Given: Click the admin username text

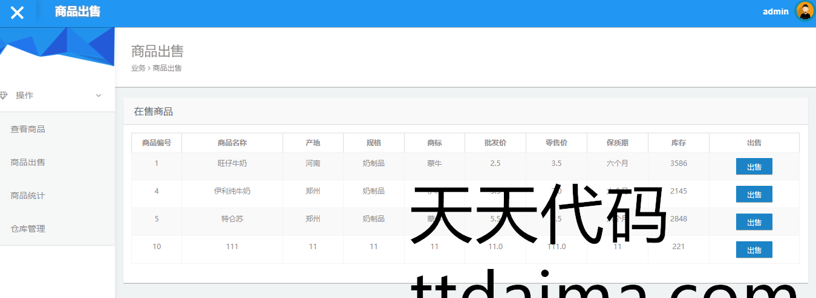Looking at the screenshot, I should 775,11.
